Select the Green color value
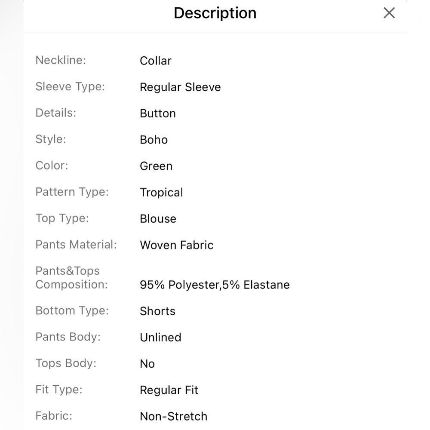 click(x=156, y=166)
